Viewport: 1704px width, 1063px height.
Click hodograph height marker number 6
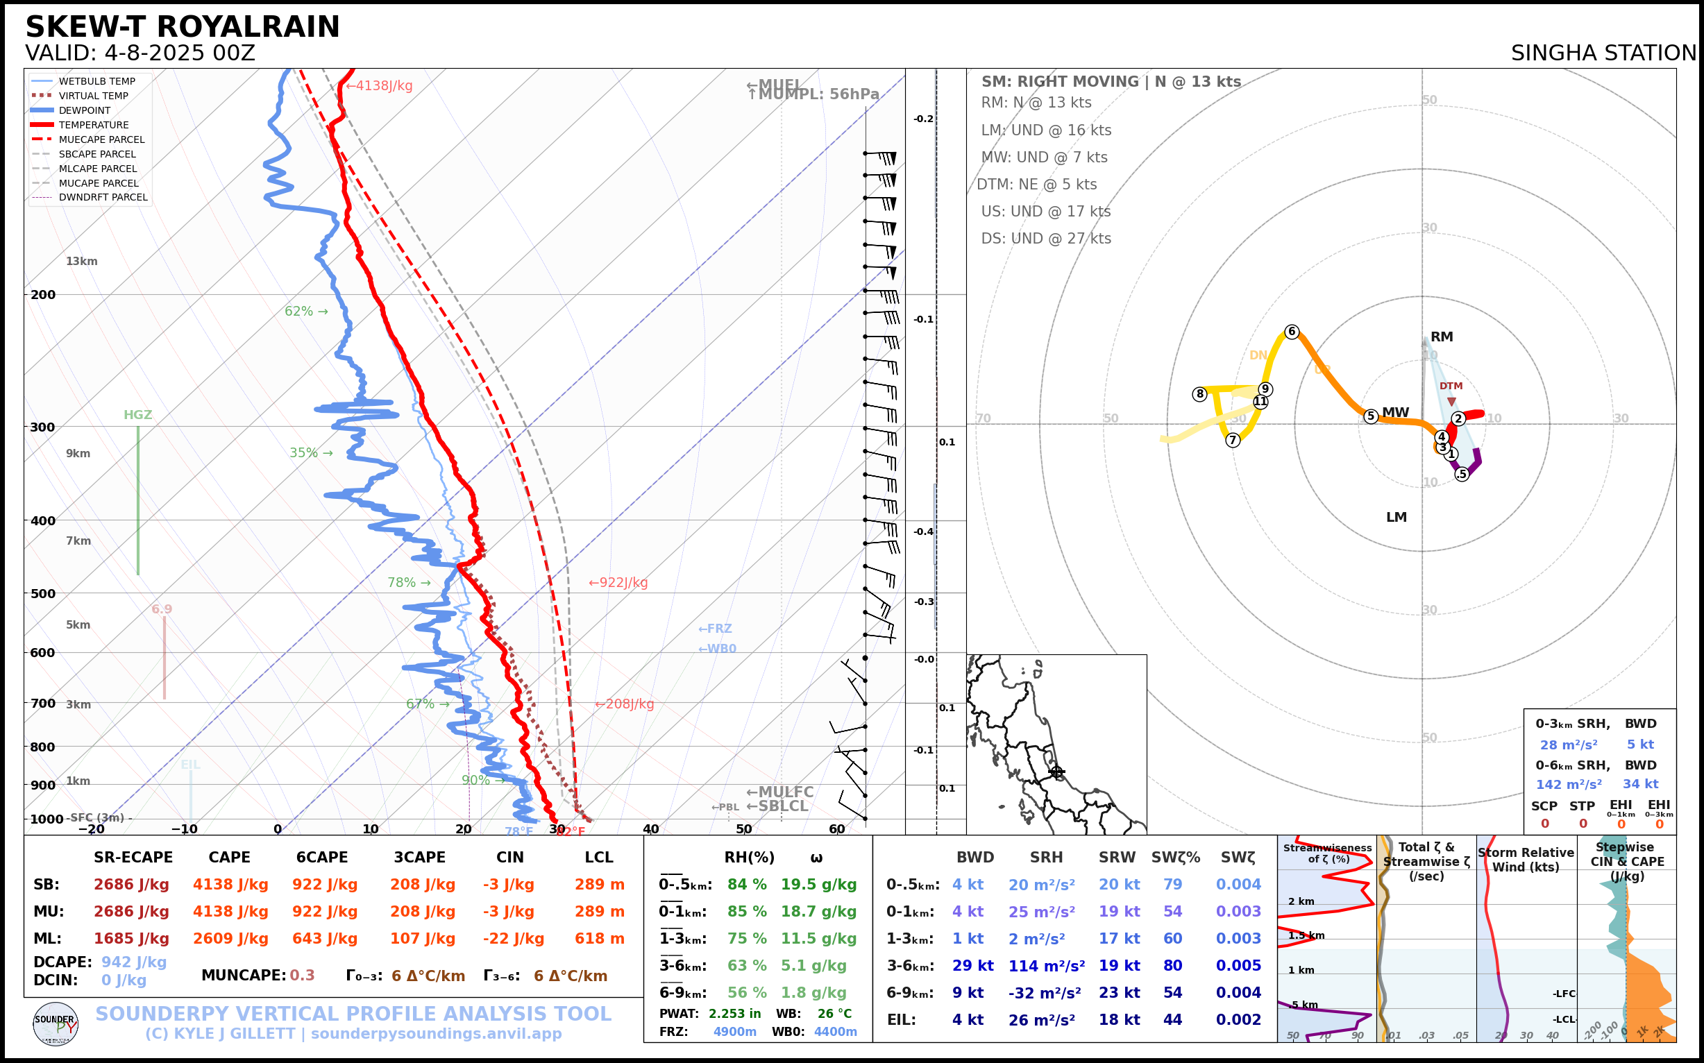1291,331
